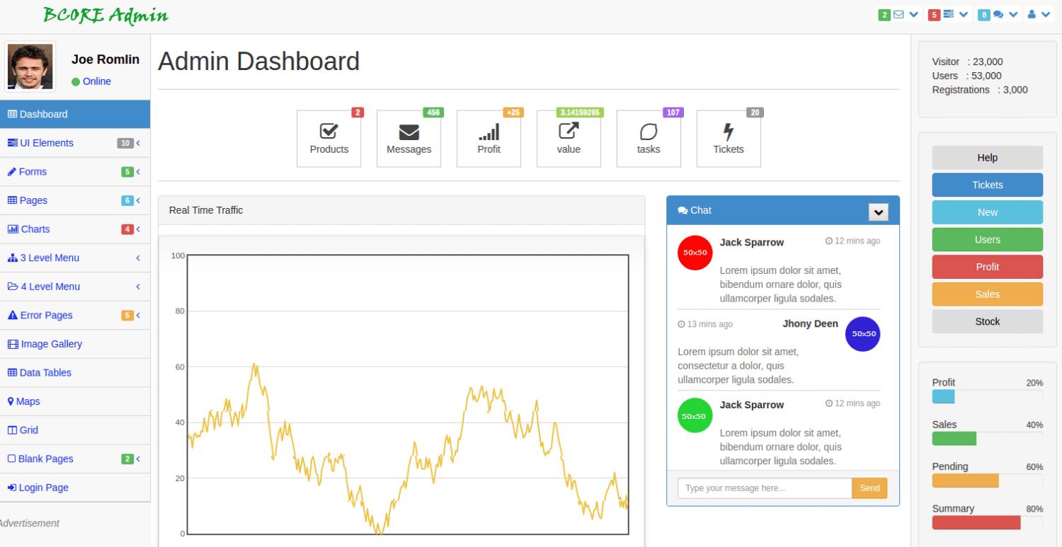Open the Profit signal-bars tile

[x=489, y=139]
